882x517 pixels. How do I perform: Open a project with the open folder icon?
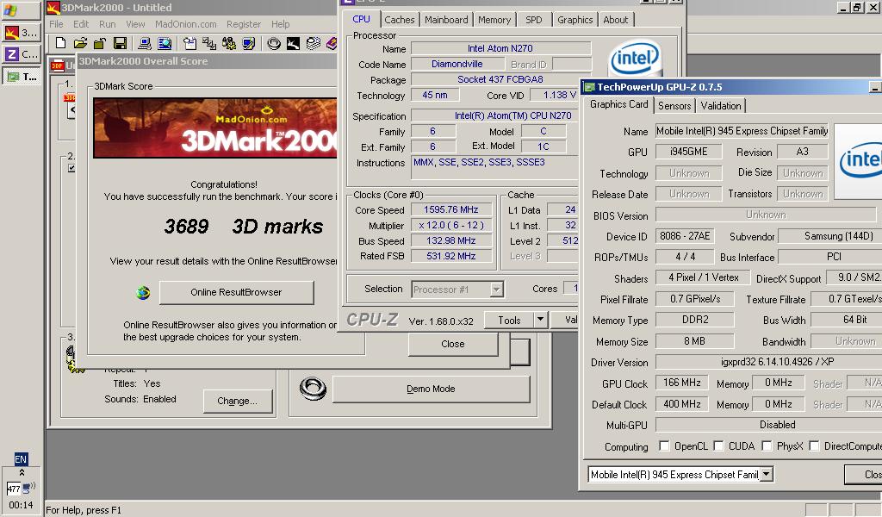[80, 43]
